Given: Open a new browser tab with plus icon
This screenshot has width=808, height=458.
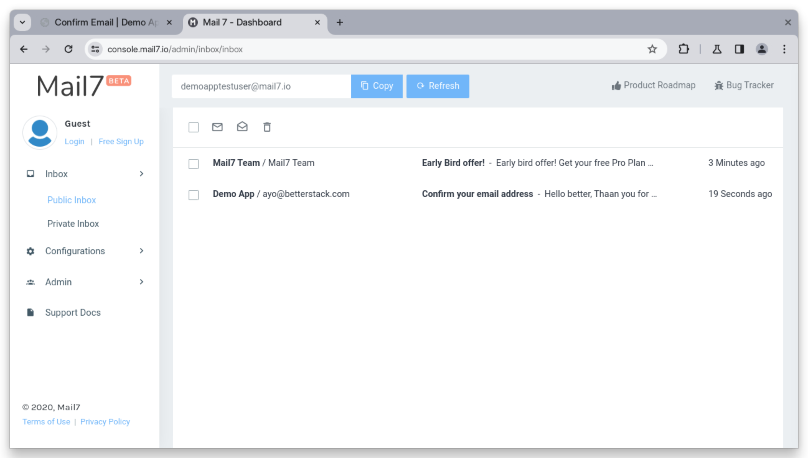Looking at the screenshot, I should [340, 22].
